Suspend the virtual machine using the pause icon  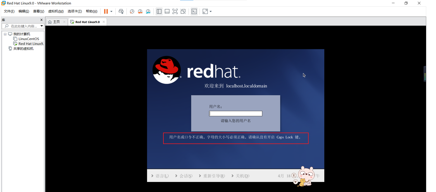tap(106, 11)
